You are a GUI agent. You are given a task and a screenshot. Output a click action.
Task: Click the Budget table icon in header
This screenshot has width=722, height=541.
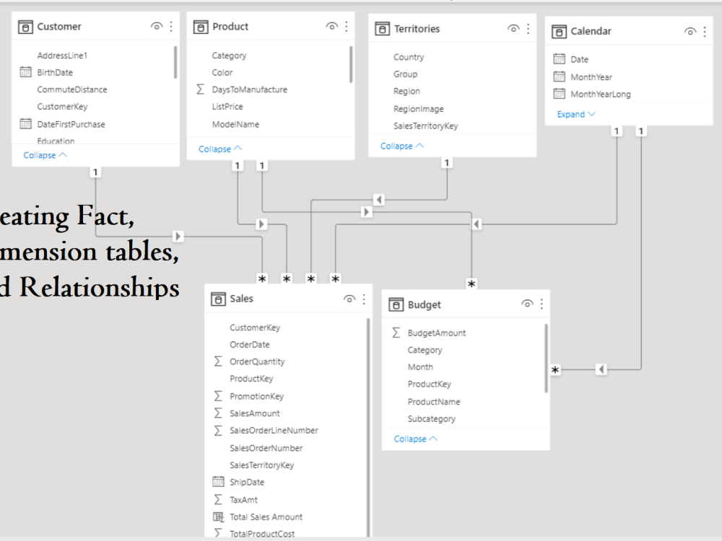click(396, 304)
